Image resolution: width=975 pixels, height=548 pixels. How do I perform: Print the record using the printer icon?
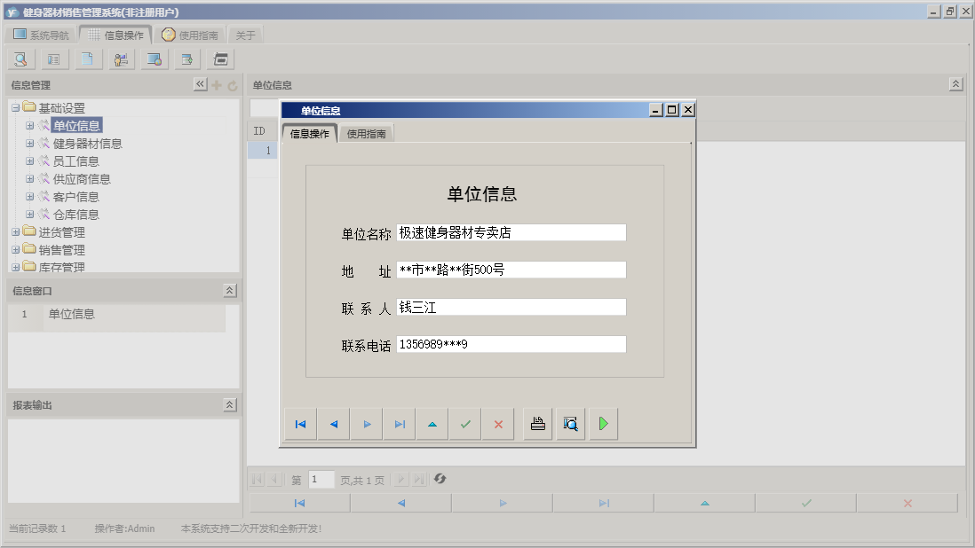tap(536, 423)
